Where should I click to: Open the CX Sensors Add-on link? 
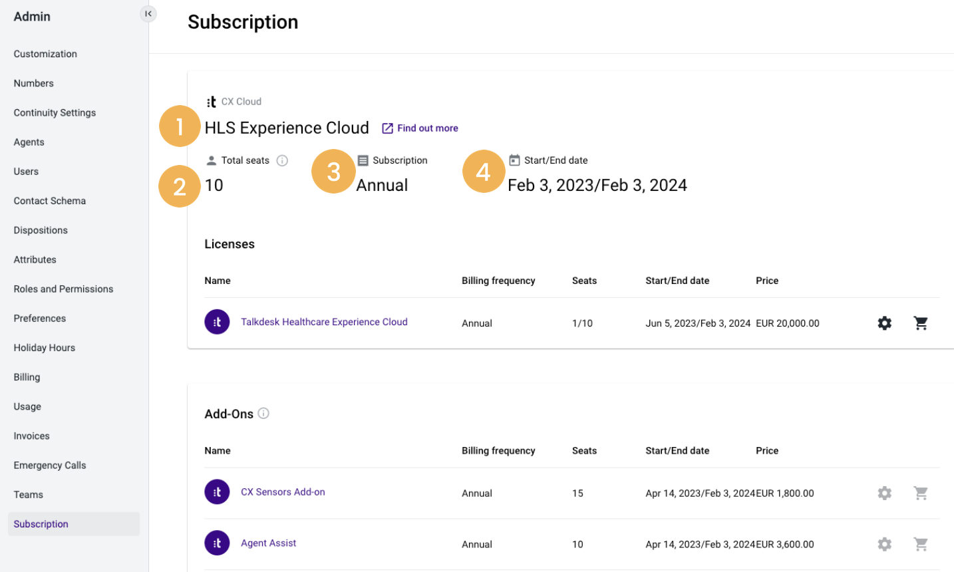(x=283, y=492)
